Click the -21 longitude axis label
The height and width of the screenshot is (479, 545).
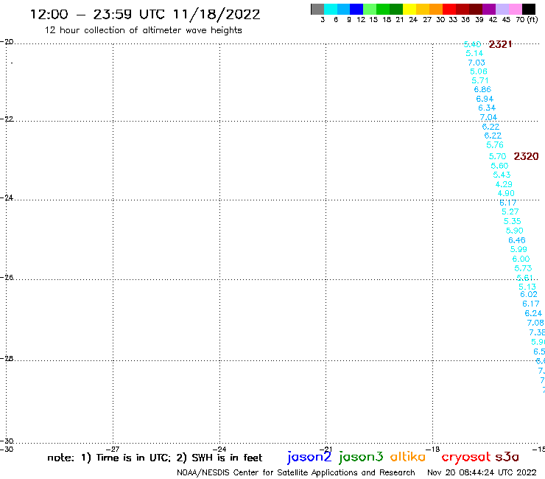coord(326,450)
